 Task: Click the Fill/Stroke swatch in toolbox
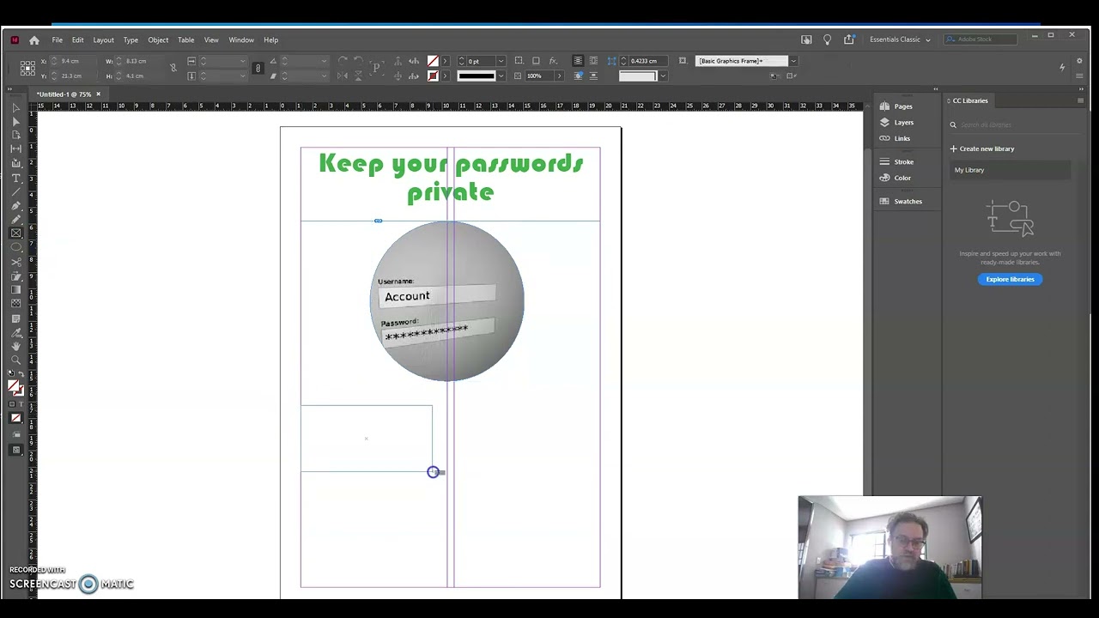[15, 388]
